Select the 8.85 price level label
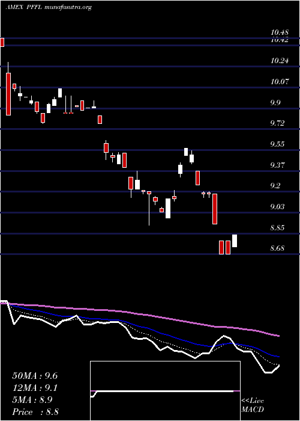 coord(278,228)
